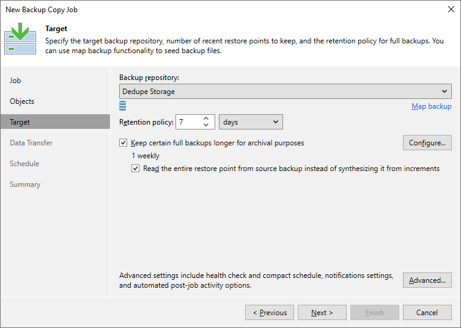
Task: Click the Map backup link
Action: click(431, 106)
